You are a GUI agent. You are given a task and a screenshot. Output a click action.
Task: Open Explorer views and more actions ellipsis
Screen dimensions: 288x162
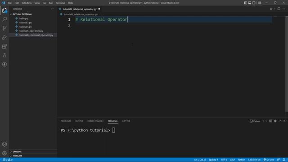[53, 9]
